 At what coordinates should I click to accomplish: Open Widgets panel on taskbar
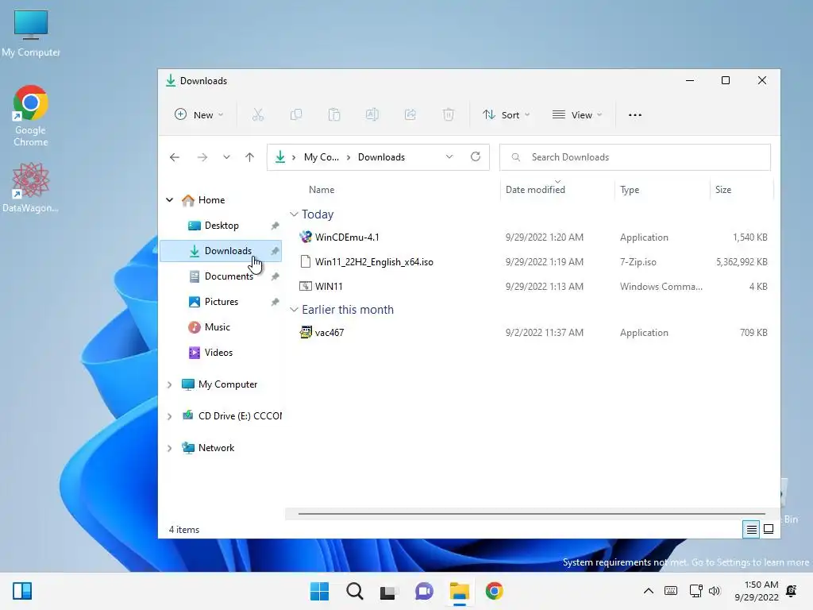tap(22, 591)
